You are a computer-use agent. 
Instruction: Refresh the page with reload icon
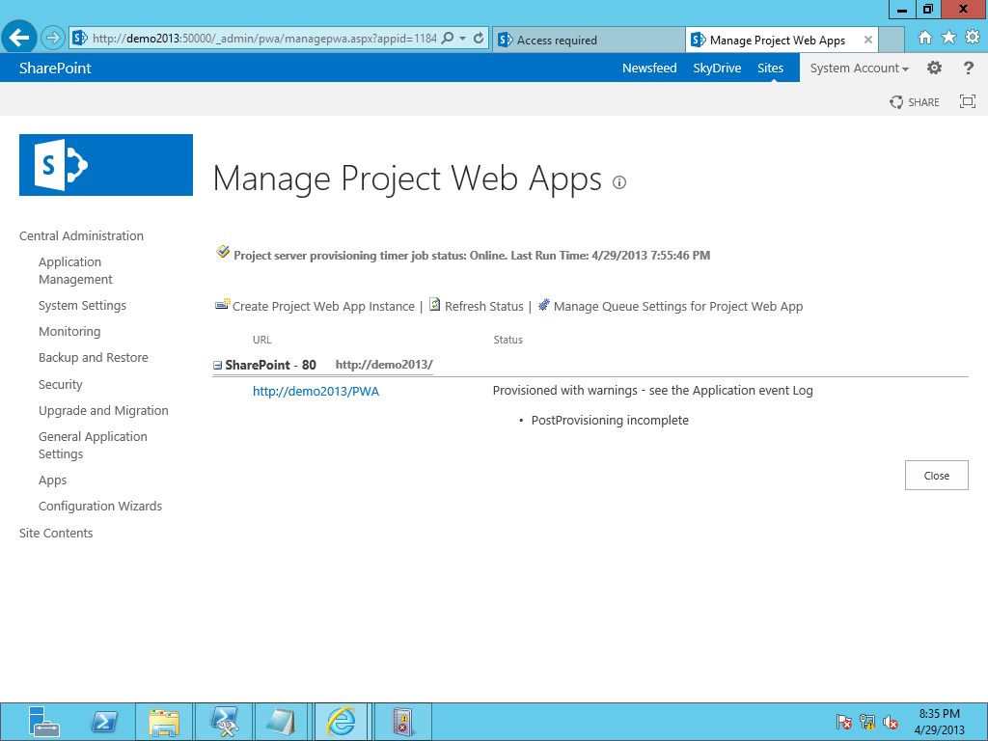tap(479, 38)
